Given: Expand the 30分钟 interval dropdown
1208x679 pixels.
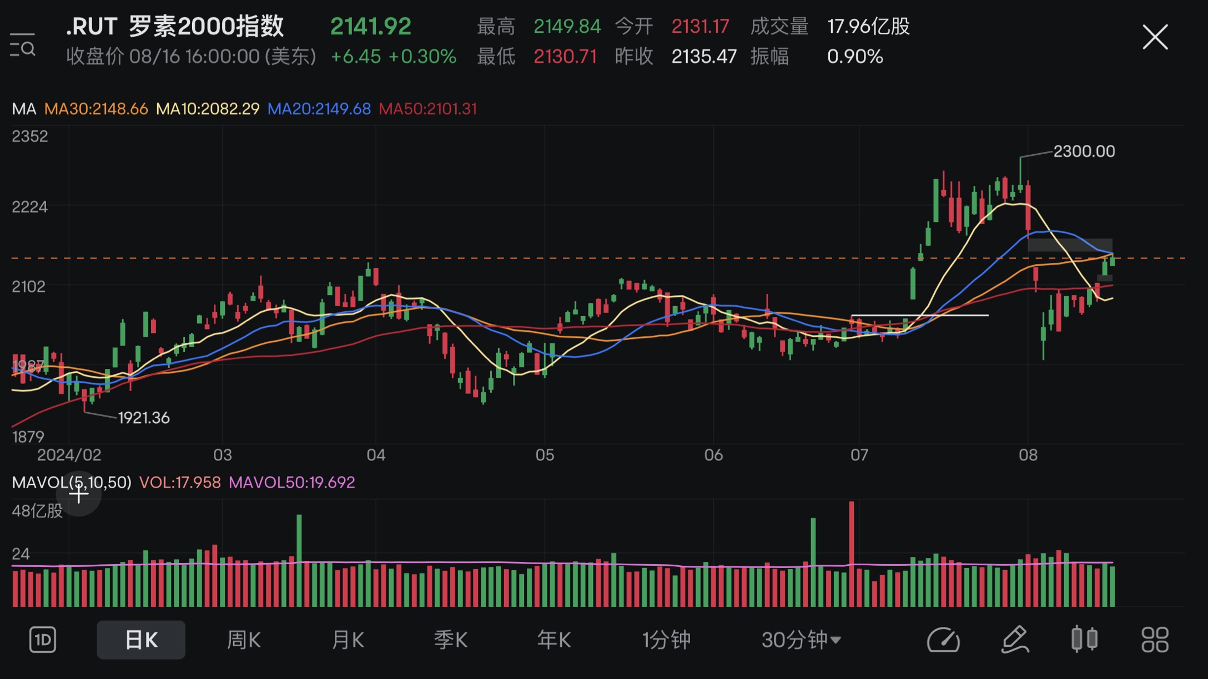Looking at the screenshot, I should point(801,640).
